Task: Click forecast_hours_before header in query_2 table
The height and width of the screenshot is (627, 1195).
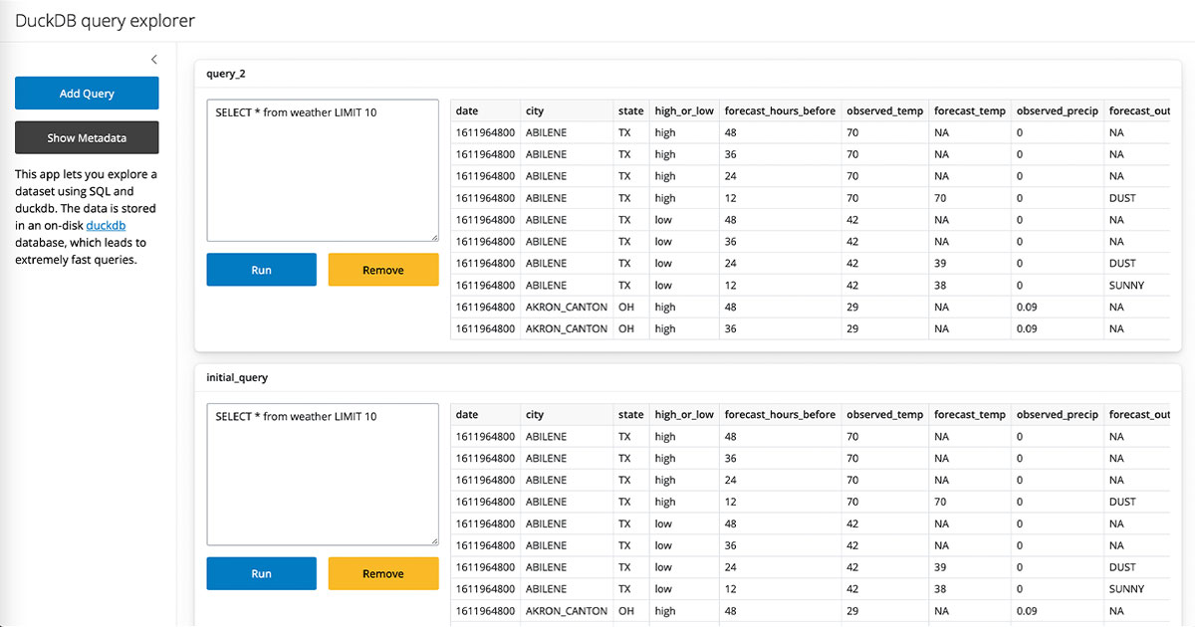Action: (780, 111)
